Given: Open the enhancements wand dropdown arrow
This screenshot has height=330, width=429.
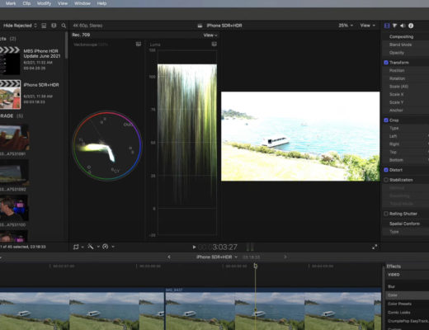Looking at the screenshot, I should click(98, 247).
